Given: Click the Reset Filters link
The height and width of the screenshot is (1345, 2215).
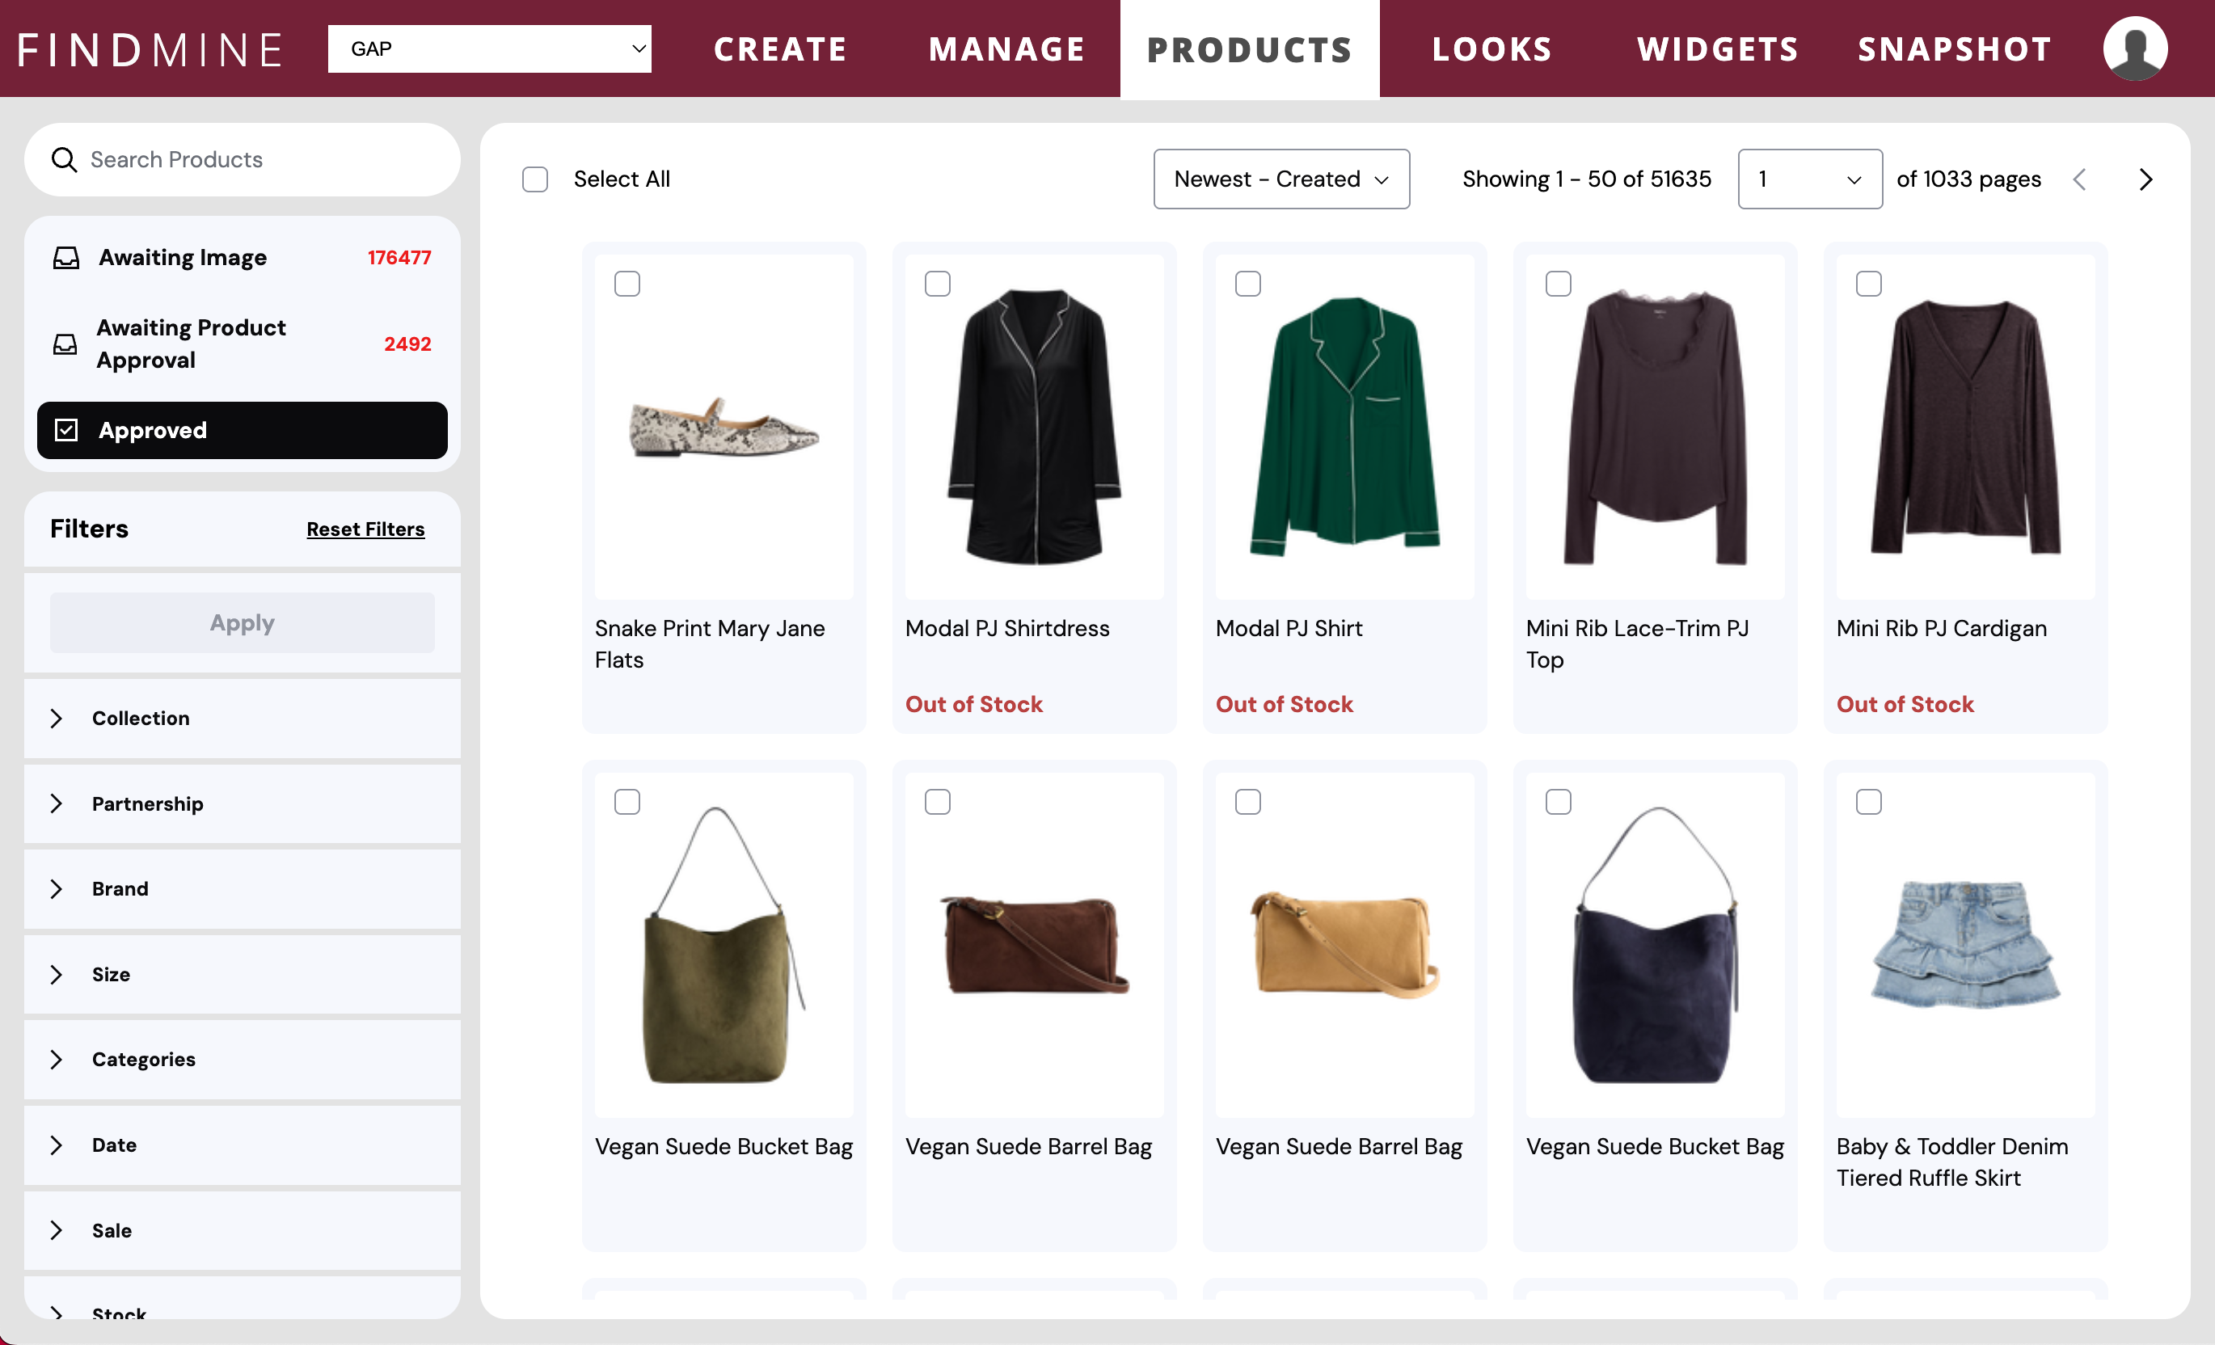Looking at the screenshot, I should [365, 529].
